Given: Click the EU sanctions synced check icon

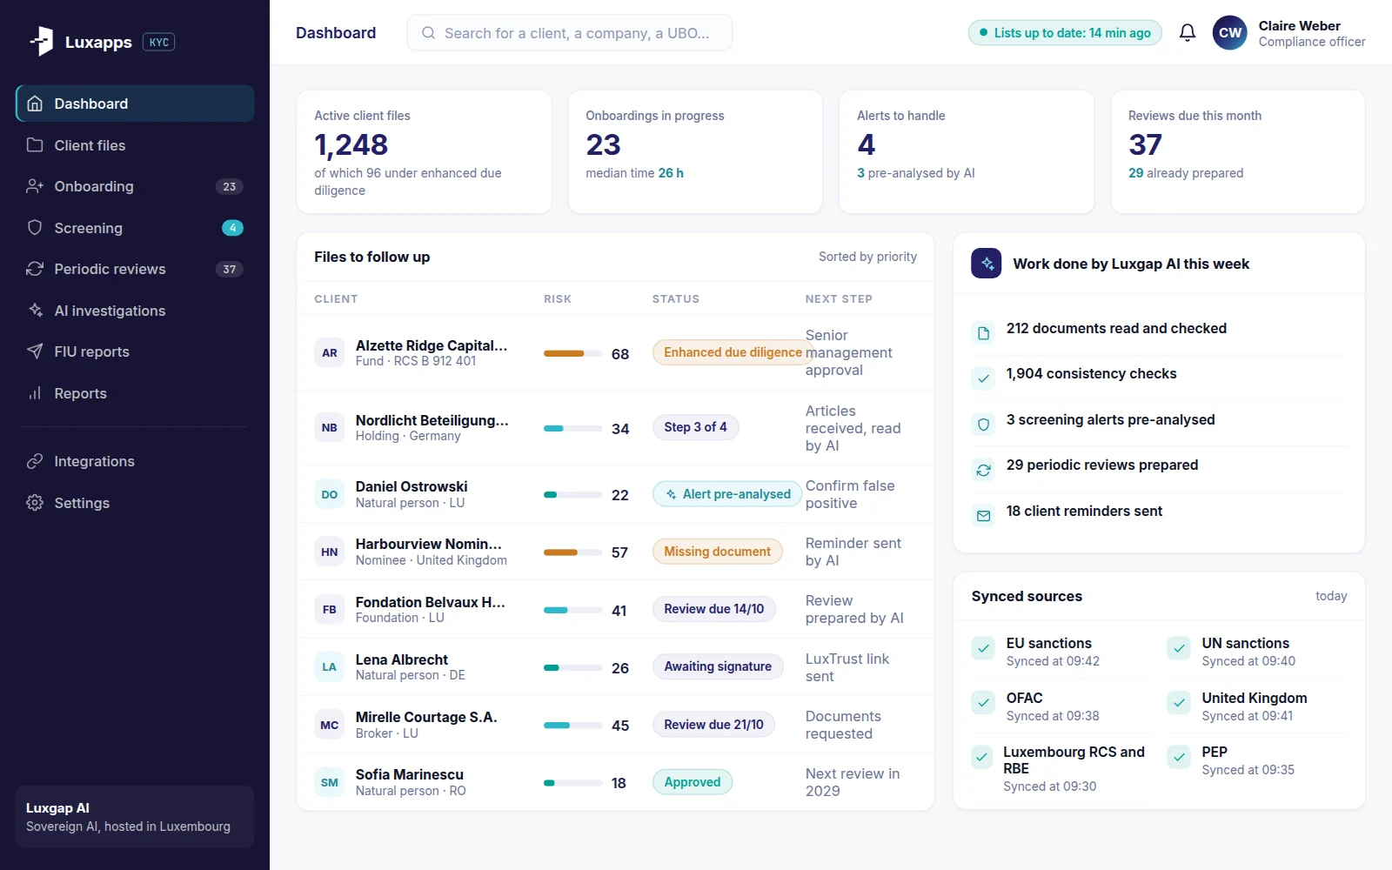Looking at the screenshot, I should click(983, 648).
